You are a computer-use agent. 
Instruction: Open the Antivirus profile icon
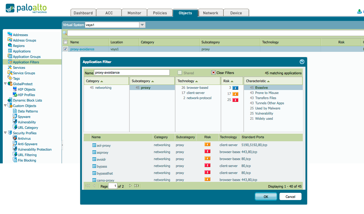15,138
